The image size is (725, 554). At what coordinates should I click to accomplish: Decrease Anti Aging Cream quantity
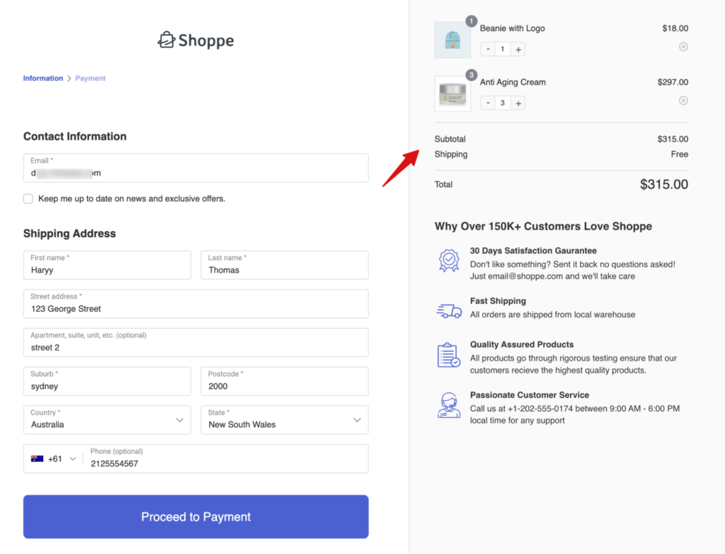coord(488,103)
